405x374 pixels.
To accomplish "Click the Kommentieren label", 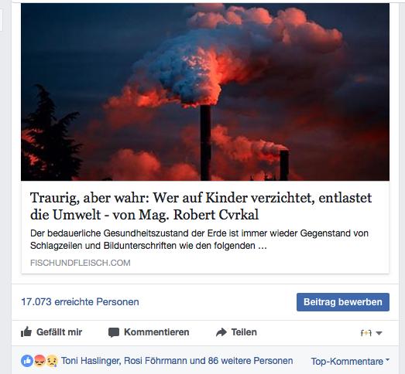I will (156, 332).
